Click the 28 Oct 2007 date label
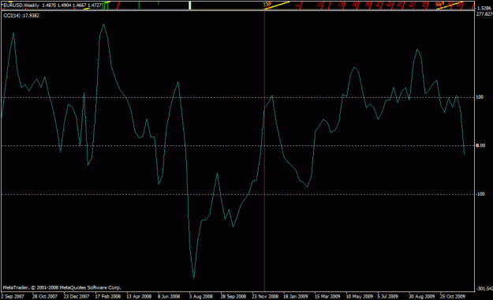 [x=45, y=297]
